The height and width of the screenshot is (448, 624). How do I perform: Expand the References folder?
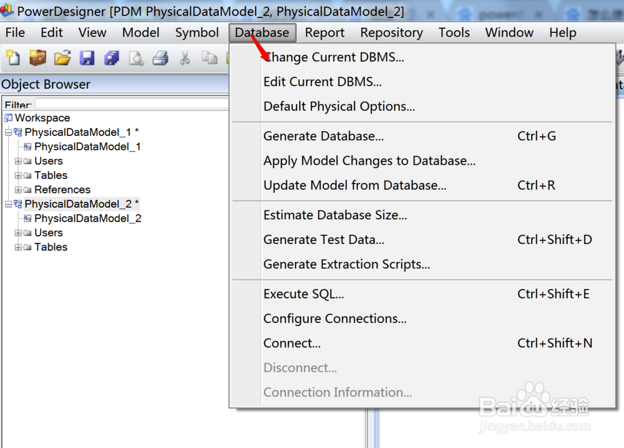click(x=18, y=190)
